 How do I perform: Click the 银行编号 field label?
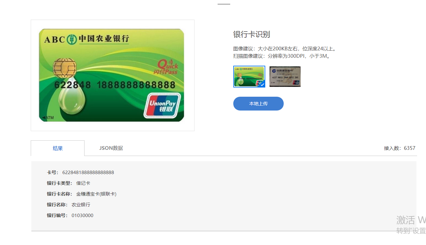(57, 216)
